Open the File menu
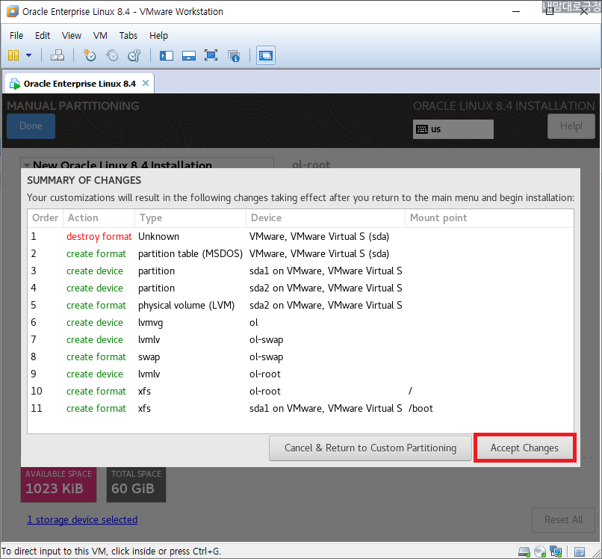 pos(16,35)
